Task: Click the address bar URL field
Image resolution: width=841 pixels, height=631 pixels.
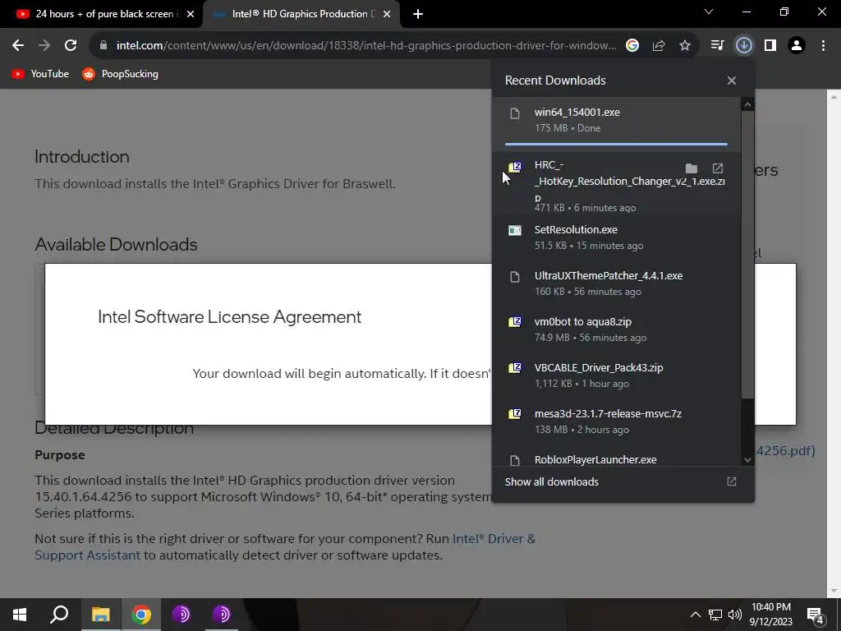Action: [x=366, y=46]
